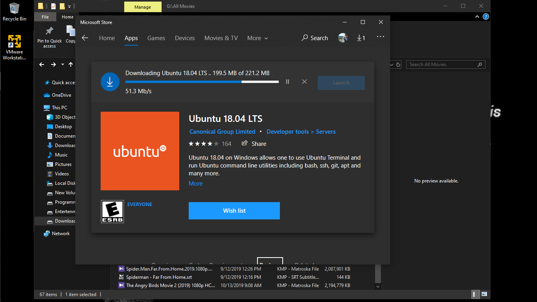Open the Canonical Group Limited publisher link
Screen dimensions: 537x302
(x=222, y=131)
